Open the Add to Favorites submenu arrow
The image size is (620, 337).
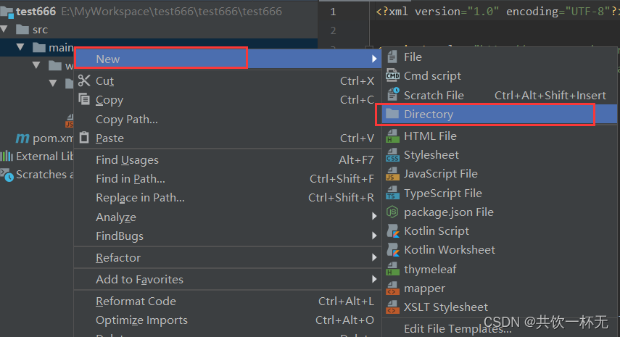(374, 279)
